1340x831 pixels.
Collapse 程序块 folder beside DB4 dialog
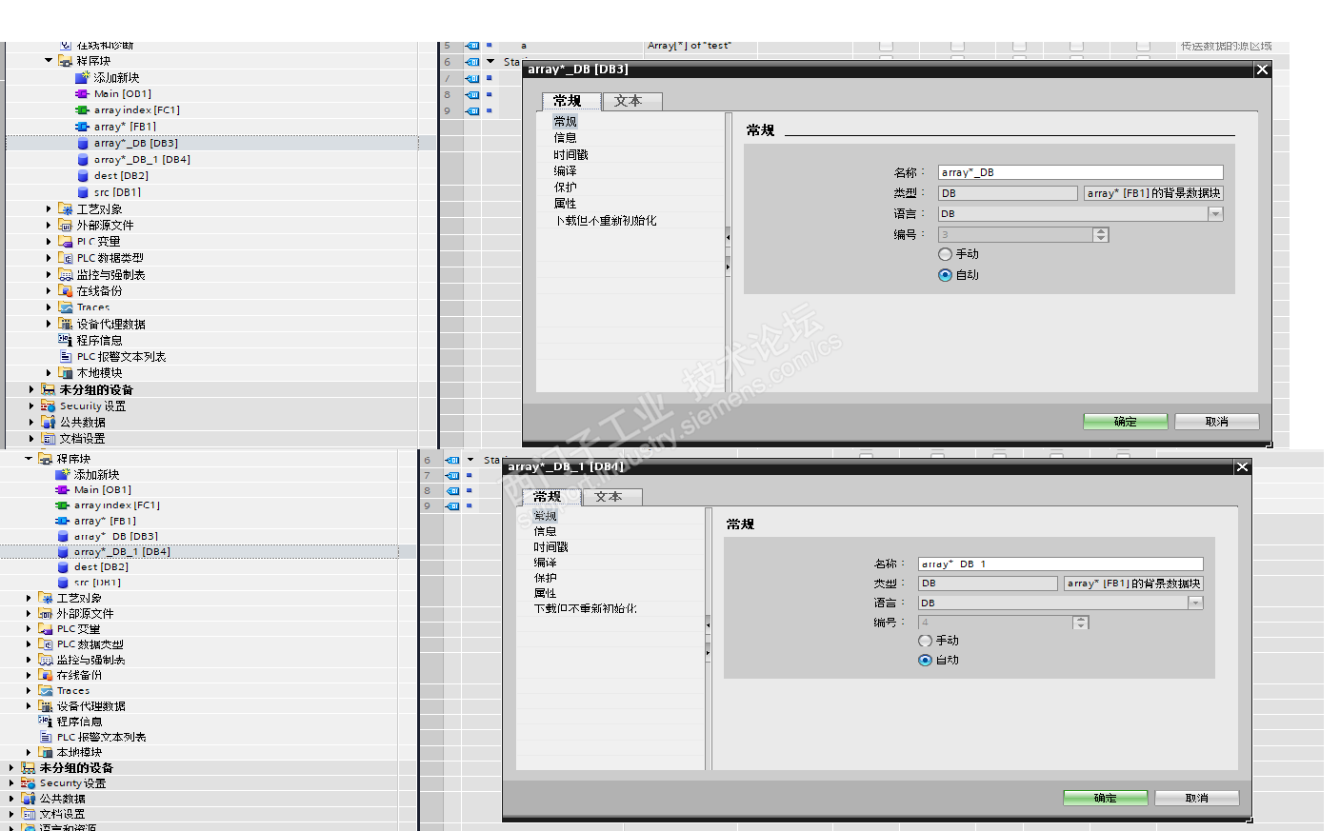[x=29, y=458]
